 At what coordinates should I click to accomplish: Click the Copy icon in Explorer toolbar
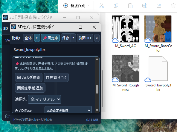pos(116,6)
